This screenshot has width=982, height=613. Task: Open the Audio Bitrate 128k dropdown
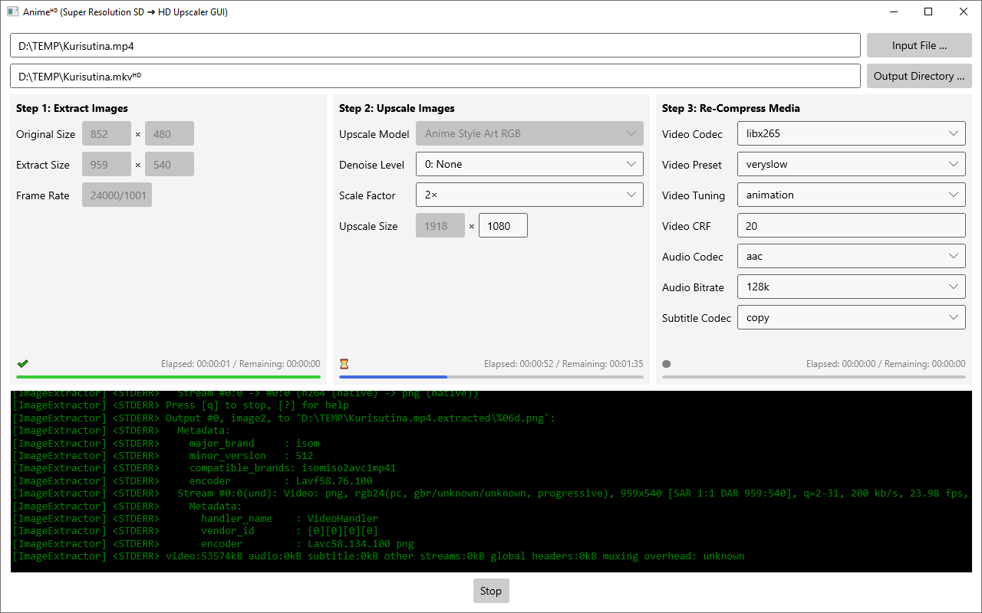tap(851, 287)
